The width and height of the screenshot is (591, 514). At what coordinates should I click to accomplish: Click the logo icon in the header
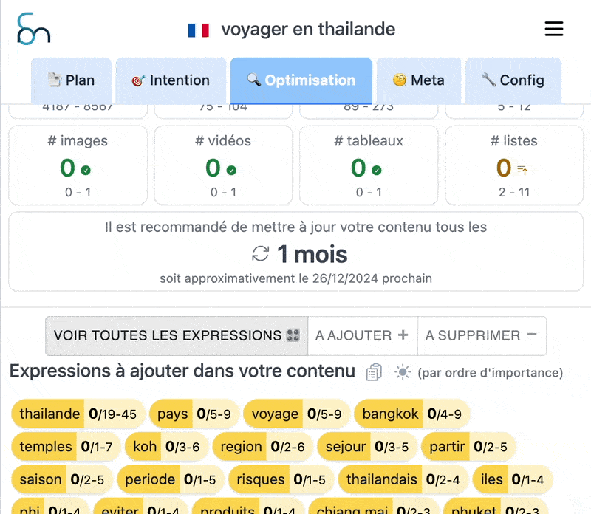33,28
